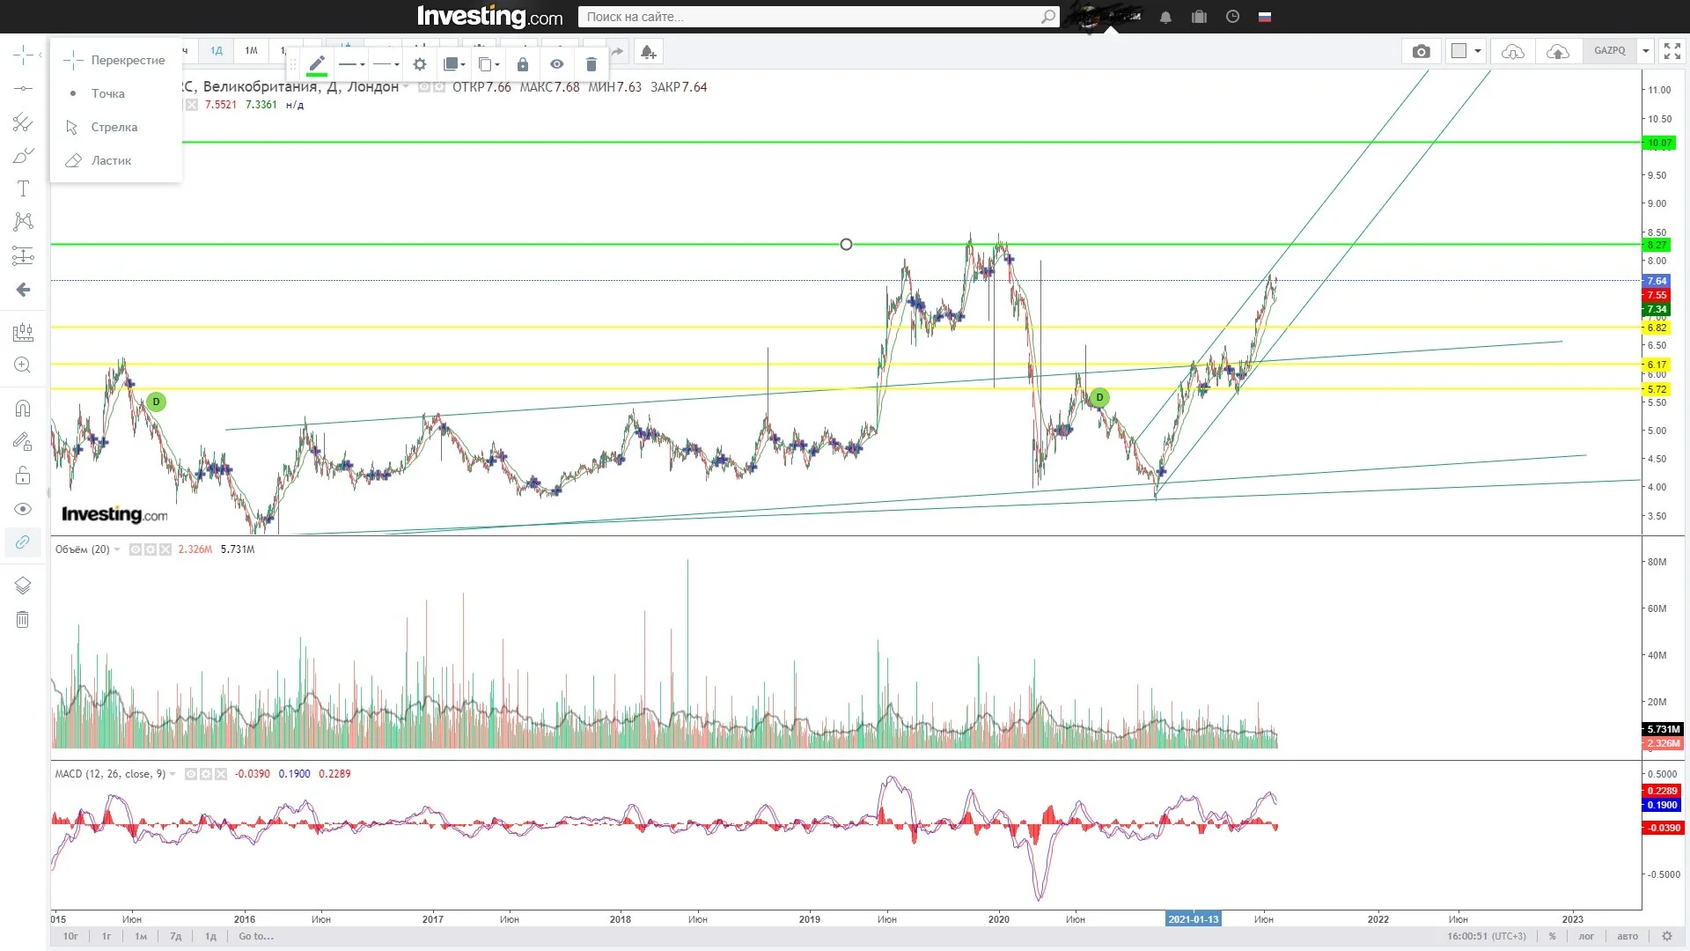Image resolution: width=1690 pixels, height=951 pixels.
Task: Open chart settings gear at bottom right
Action: tap(1666, 936)
